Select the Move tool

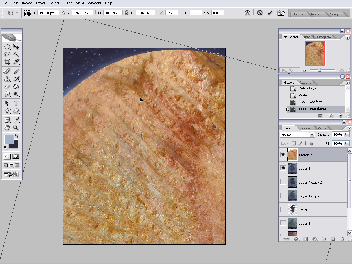(16, 47)
